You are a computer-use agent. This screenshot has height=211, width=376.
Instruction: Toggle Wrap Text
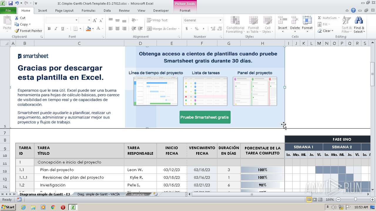(x=157, y=20)
